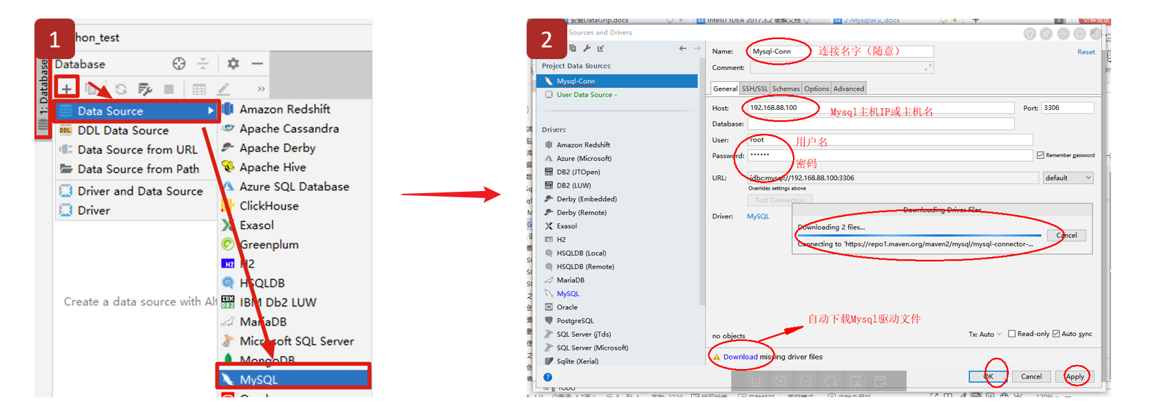The height and width of the screenshot is (413, 1149).
Task: Switch to the Options tab
Action: [816, 89]
